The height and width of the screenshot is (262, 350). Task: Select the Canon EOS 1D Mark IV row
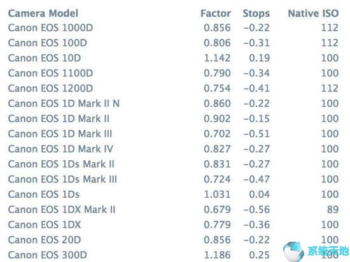pyautogui.click(x=173, y=149)
